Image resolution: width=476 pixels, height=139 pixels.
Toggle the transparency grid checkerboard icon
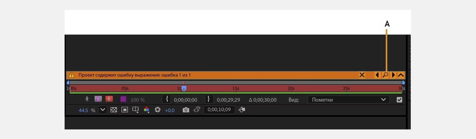(x=114, y=110)
